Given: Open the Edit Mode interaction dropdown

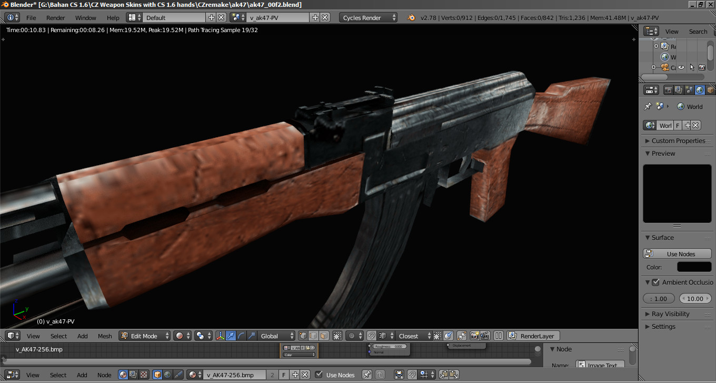Looking at the screenshot, I should (144, 335).
